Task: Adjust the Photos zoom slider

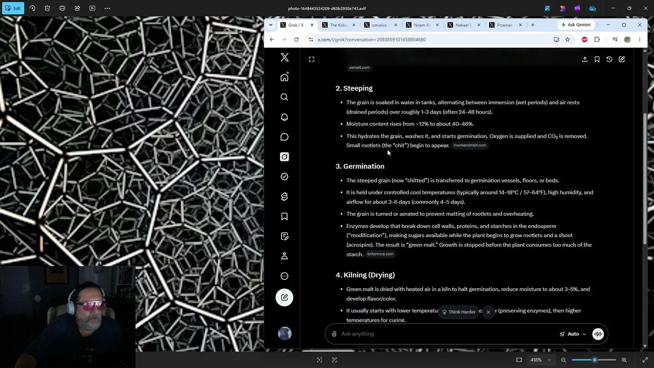Action: [594, 360]
